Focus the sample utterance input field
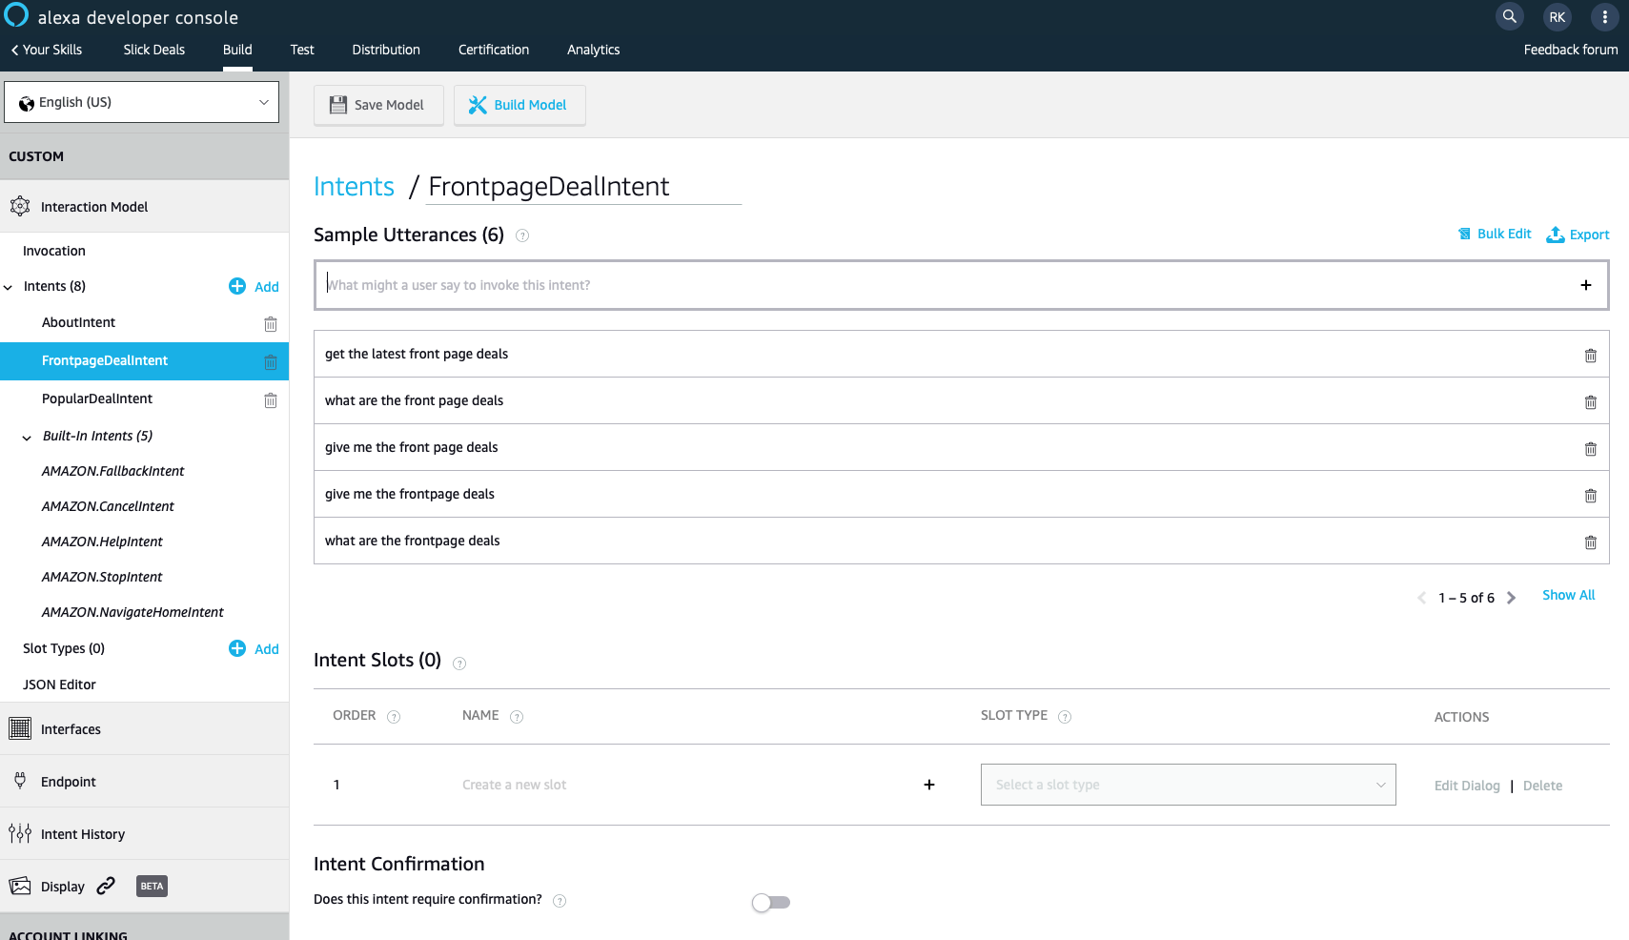The image size is (1629, 940). point(961,285)
